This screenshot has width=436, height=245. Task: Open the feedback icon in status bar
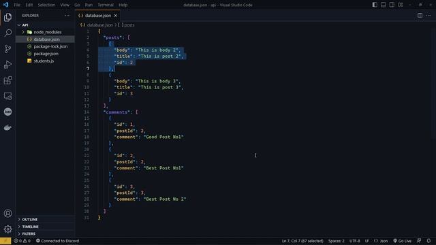tap(419, 241)
